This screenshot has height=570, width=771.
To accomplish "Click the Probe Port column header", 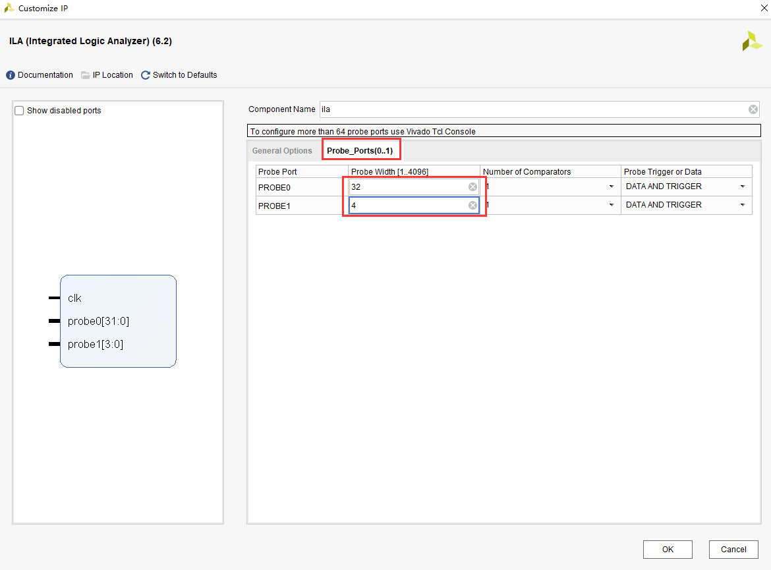I will pos(277,171).
